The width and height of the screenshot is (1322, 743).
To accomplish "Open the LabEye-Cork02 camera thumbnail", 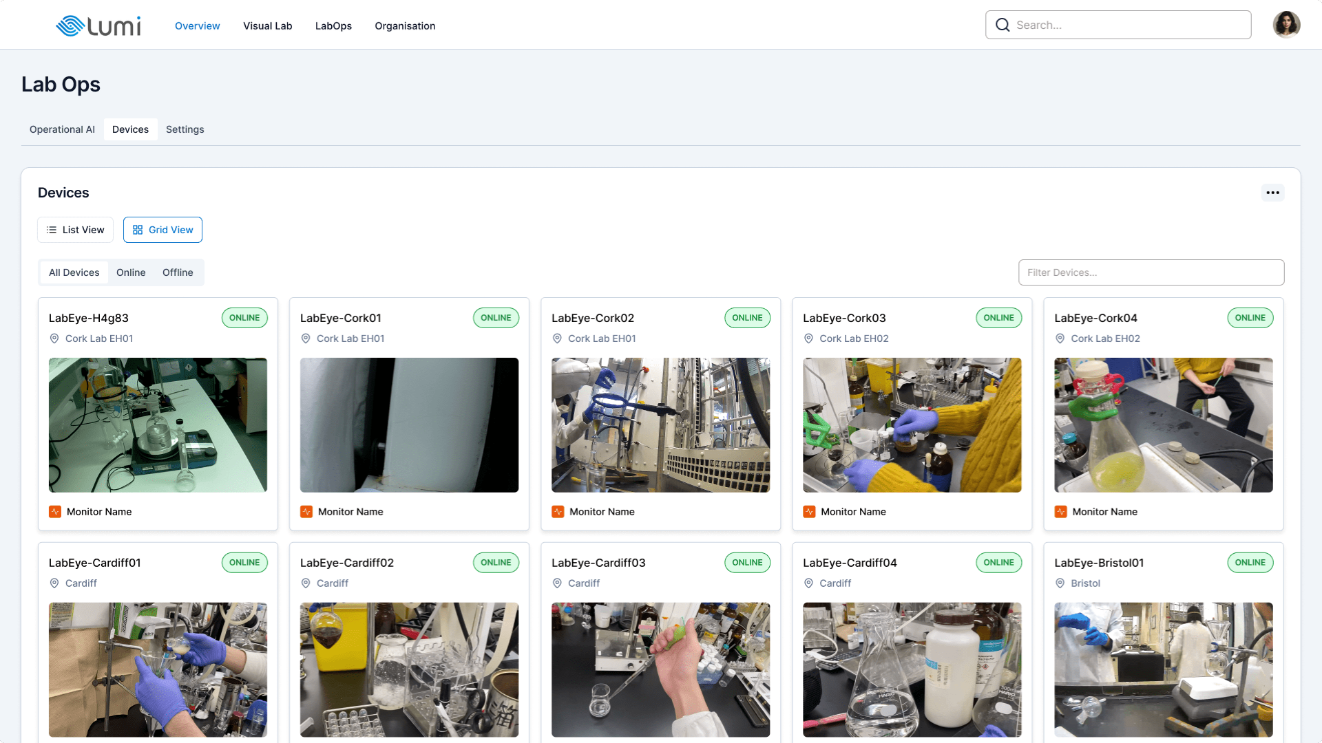I will [x=660, y=424].
